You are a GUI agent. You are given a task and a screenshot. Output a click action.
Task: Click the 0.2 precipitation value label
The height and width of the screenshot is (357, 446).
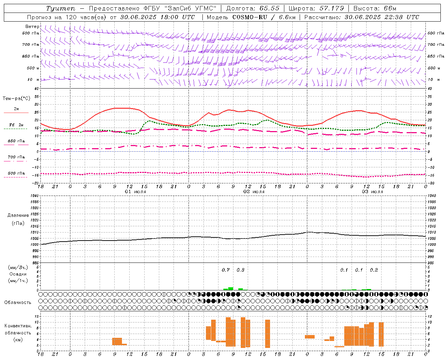coord(374,270)
